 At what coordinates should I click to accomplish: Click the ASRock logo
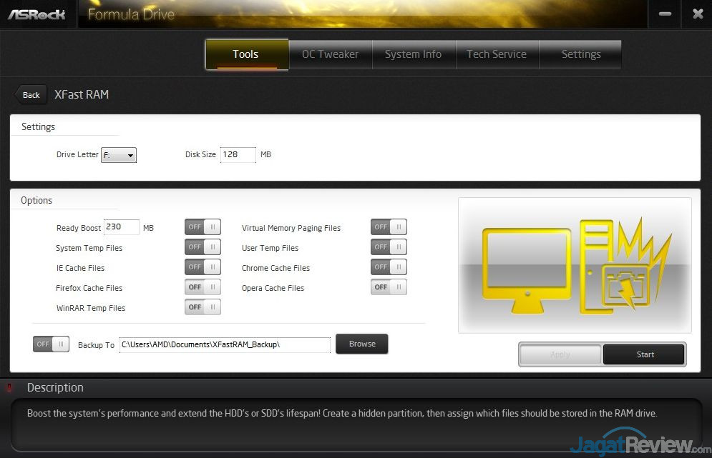pyautogui.click(x=36, y=14)
